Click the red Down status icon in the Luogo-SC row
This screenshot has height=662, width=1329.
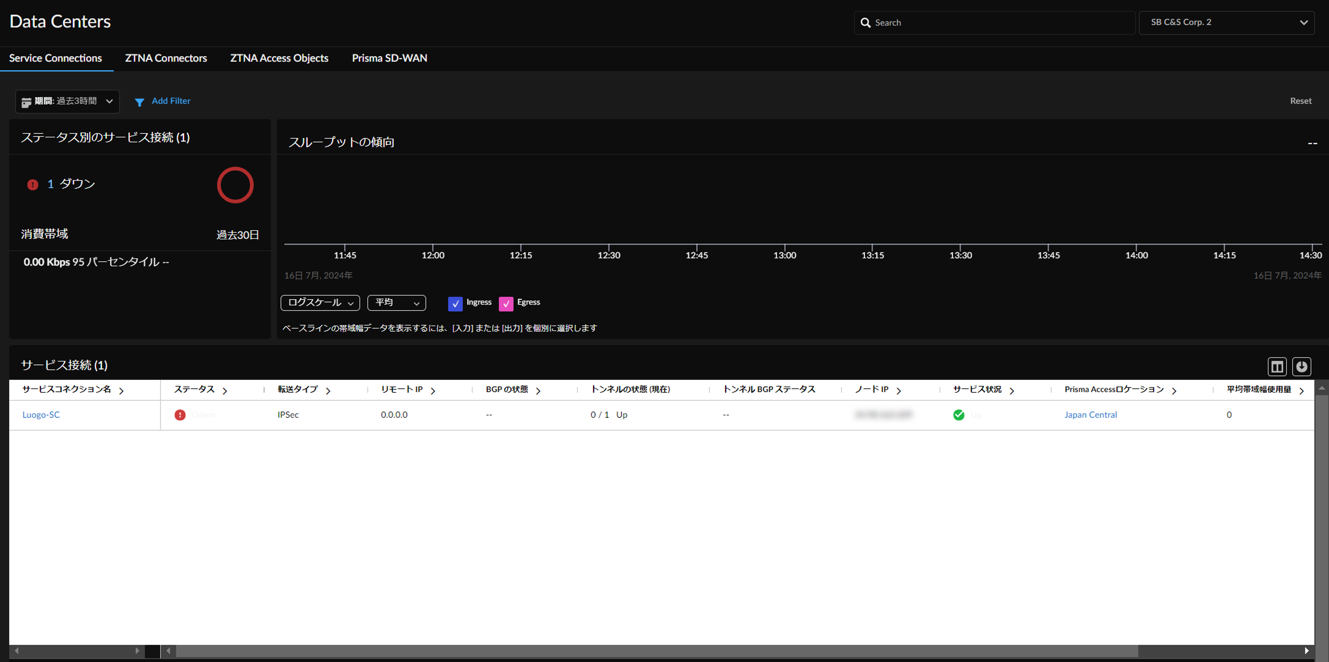179,415
